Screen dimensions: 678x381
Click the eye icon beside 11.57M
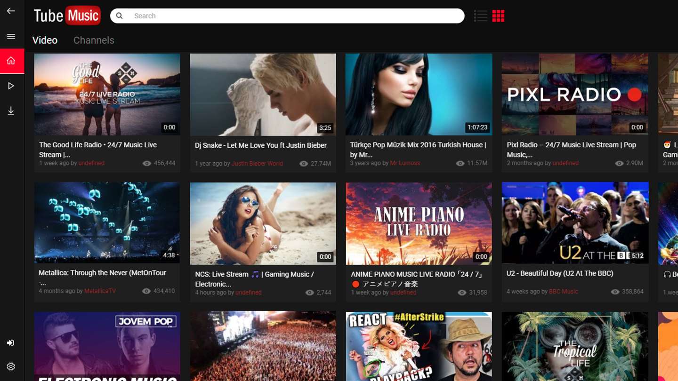tap(460, 163)
